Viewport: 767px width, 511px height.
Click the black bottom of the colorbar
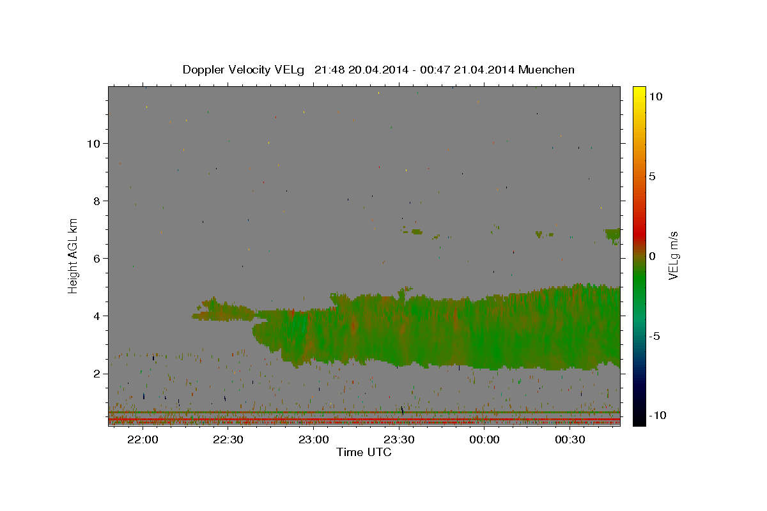tap(639, 418)
